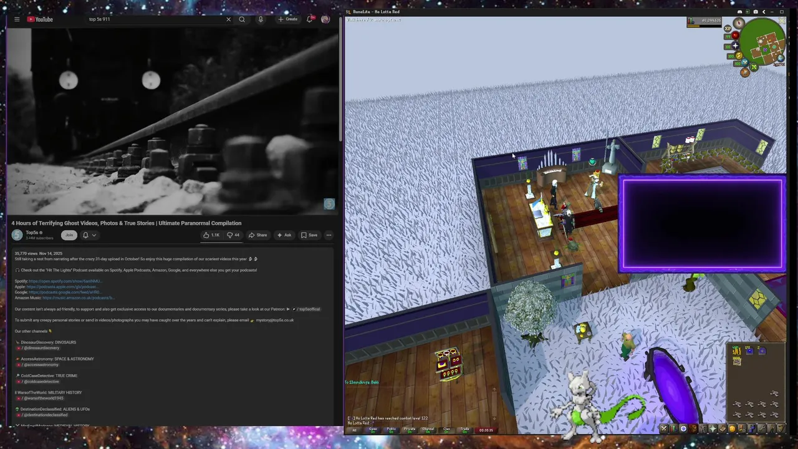Click the red Hitpoints orb

pos(736,36)
